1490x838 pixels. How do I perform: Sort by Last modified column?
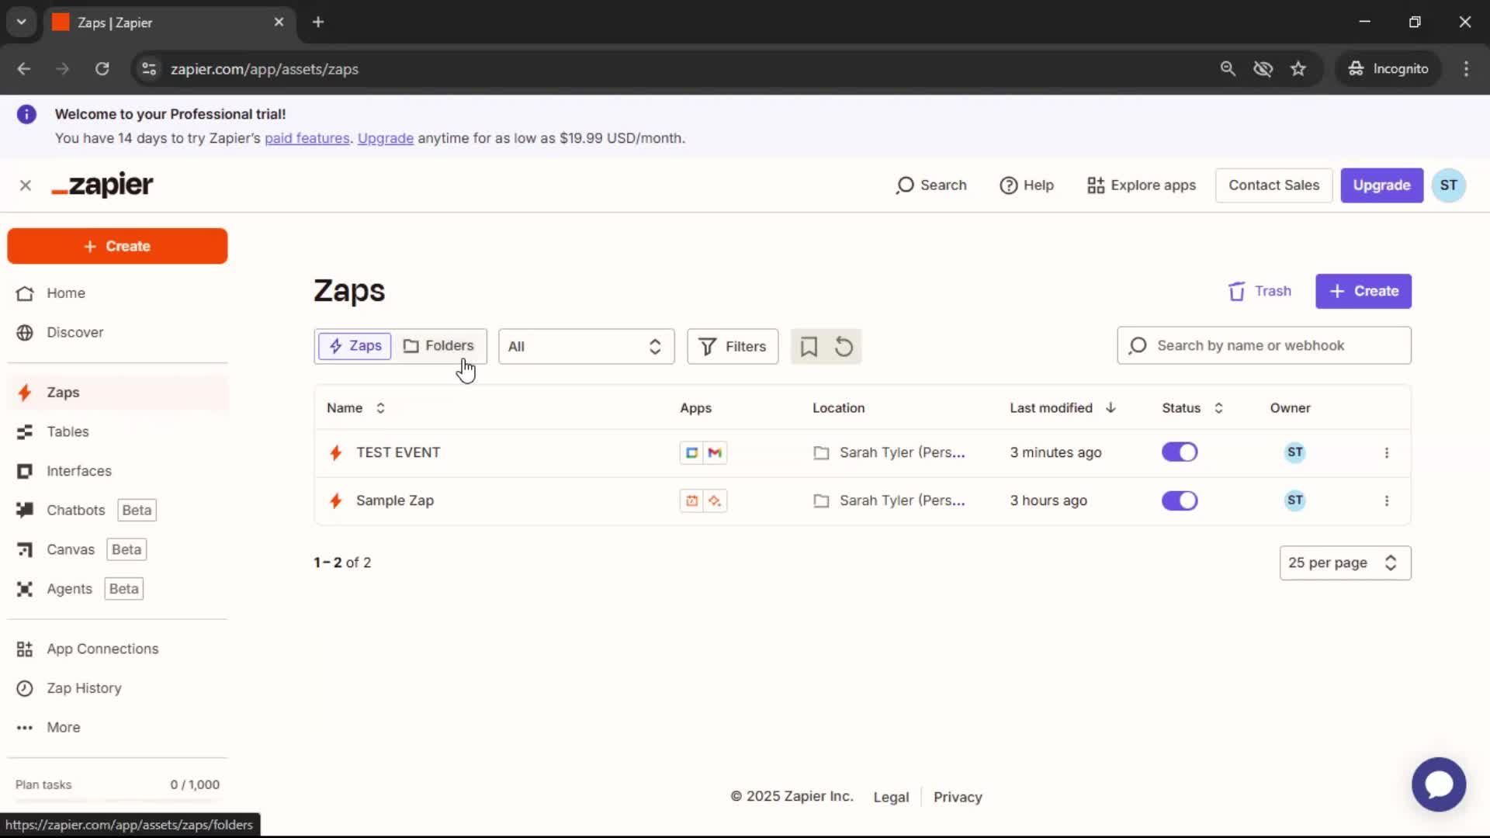(1062, 408)
